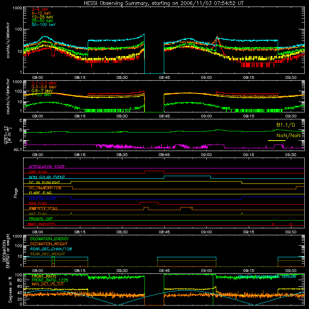The width and height of the screenshot is (309, 309).
Task: Click 08:45 tick label under top panel
Action: point(164,78)
